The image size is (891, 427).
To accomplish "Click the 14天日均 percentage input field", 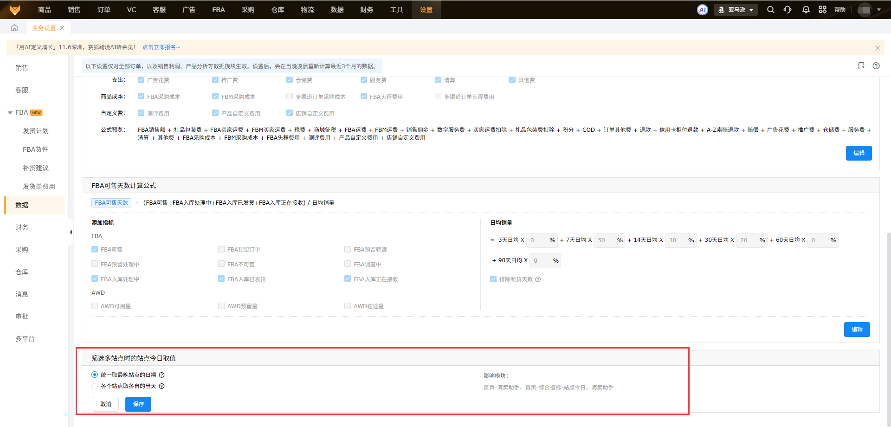I will tap(681, 240).
